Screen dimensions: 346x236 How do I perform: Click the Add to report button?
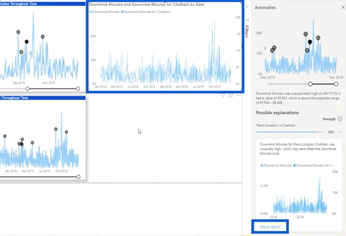click(x=269, y=226)
